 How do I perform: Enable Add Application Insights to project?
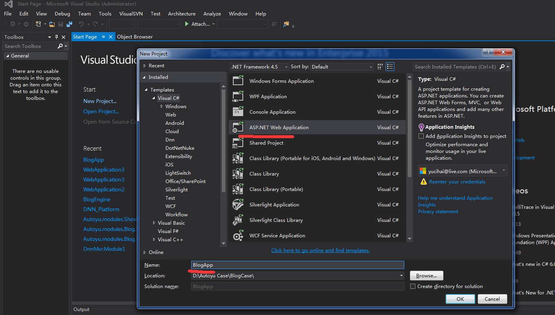421,136
